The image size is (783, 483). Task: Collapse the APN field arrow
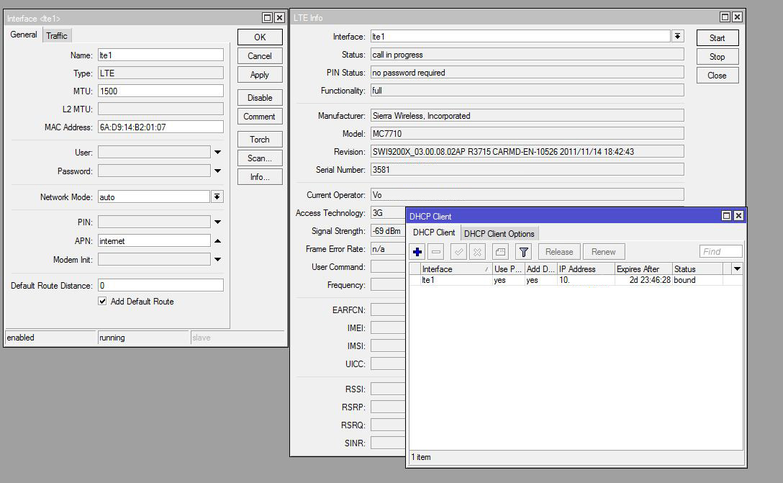coord(217,241)
